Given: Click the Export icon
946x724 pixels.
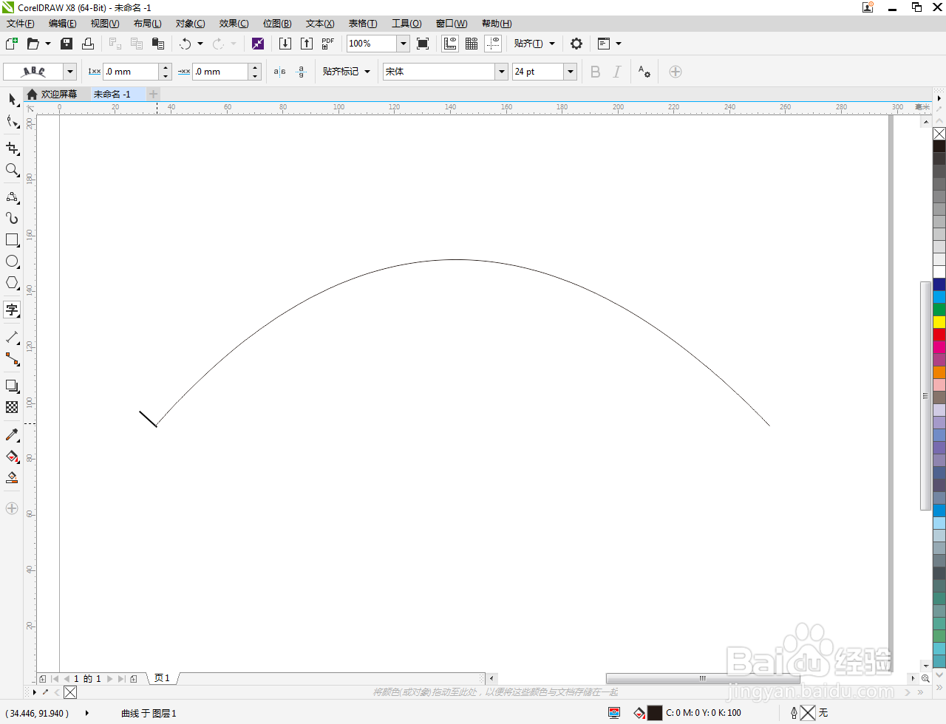Looking at the screenshot, I should pyautogui.click(x=307, y=44).
